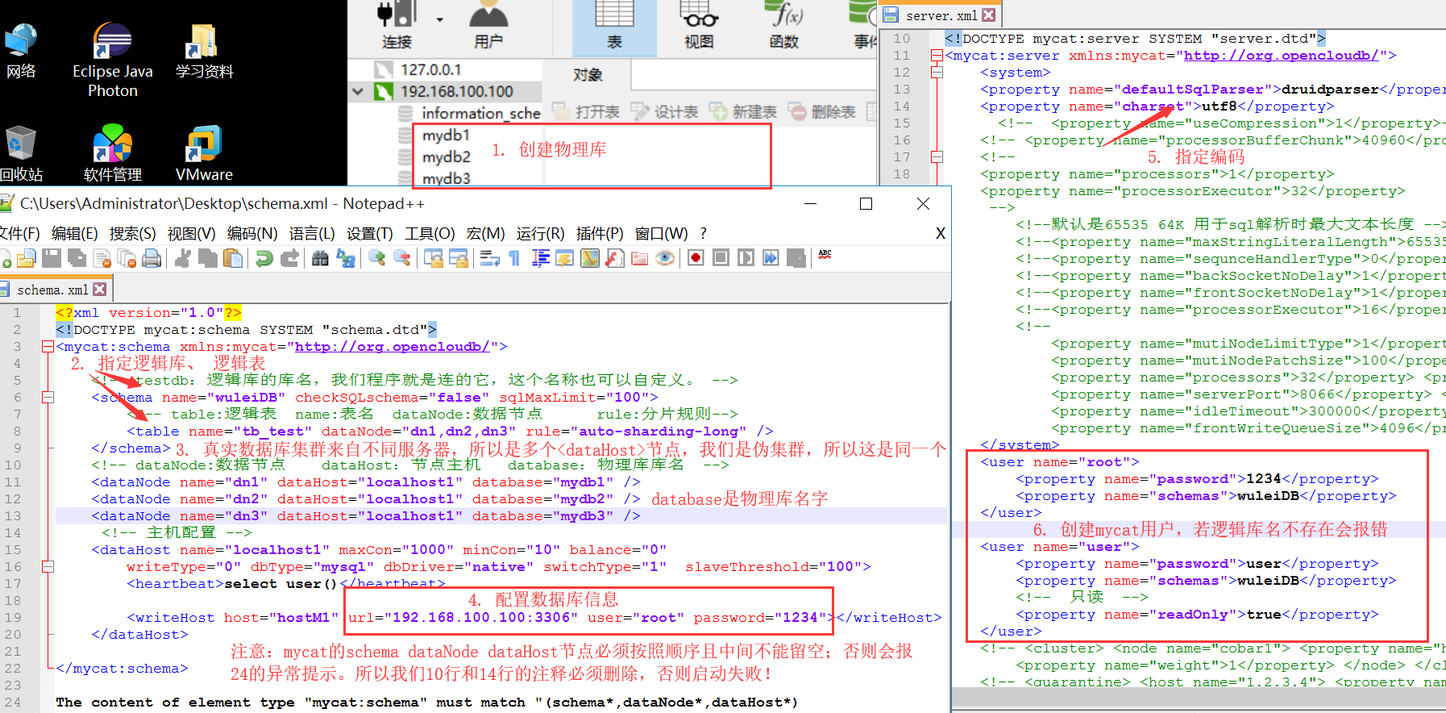Click the Print icon in Notepad++ toolbar
1446x713 pixels.
[152, 258]
